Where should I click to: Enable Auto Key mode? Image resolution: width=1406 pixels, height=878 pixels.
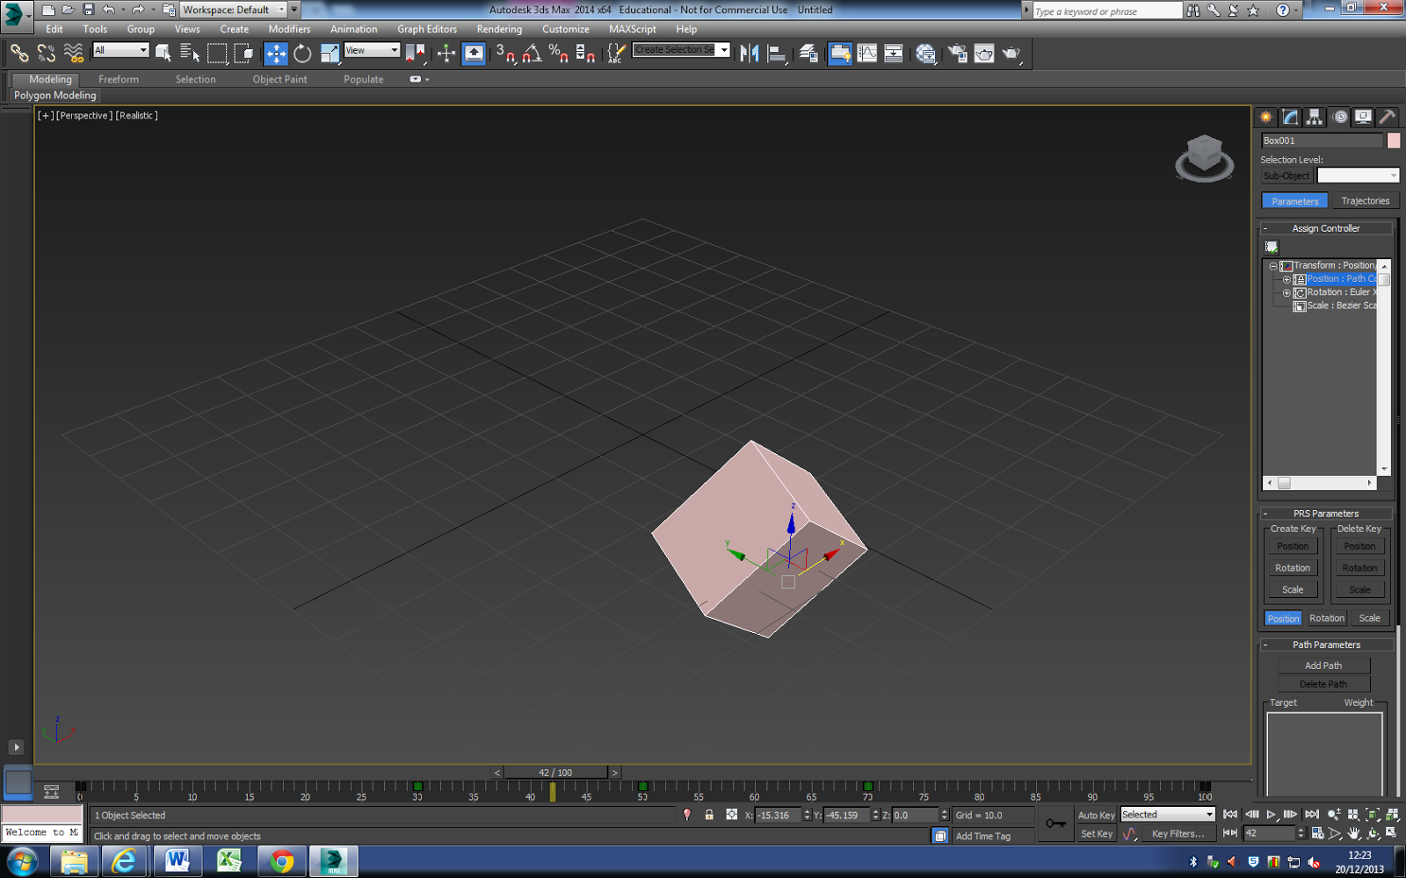click(x=1095, y=815)
